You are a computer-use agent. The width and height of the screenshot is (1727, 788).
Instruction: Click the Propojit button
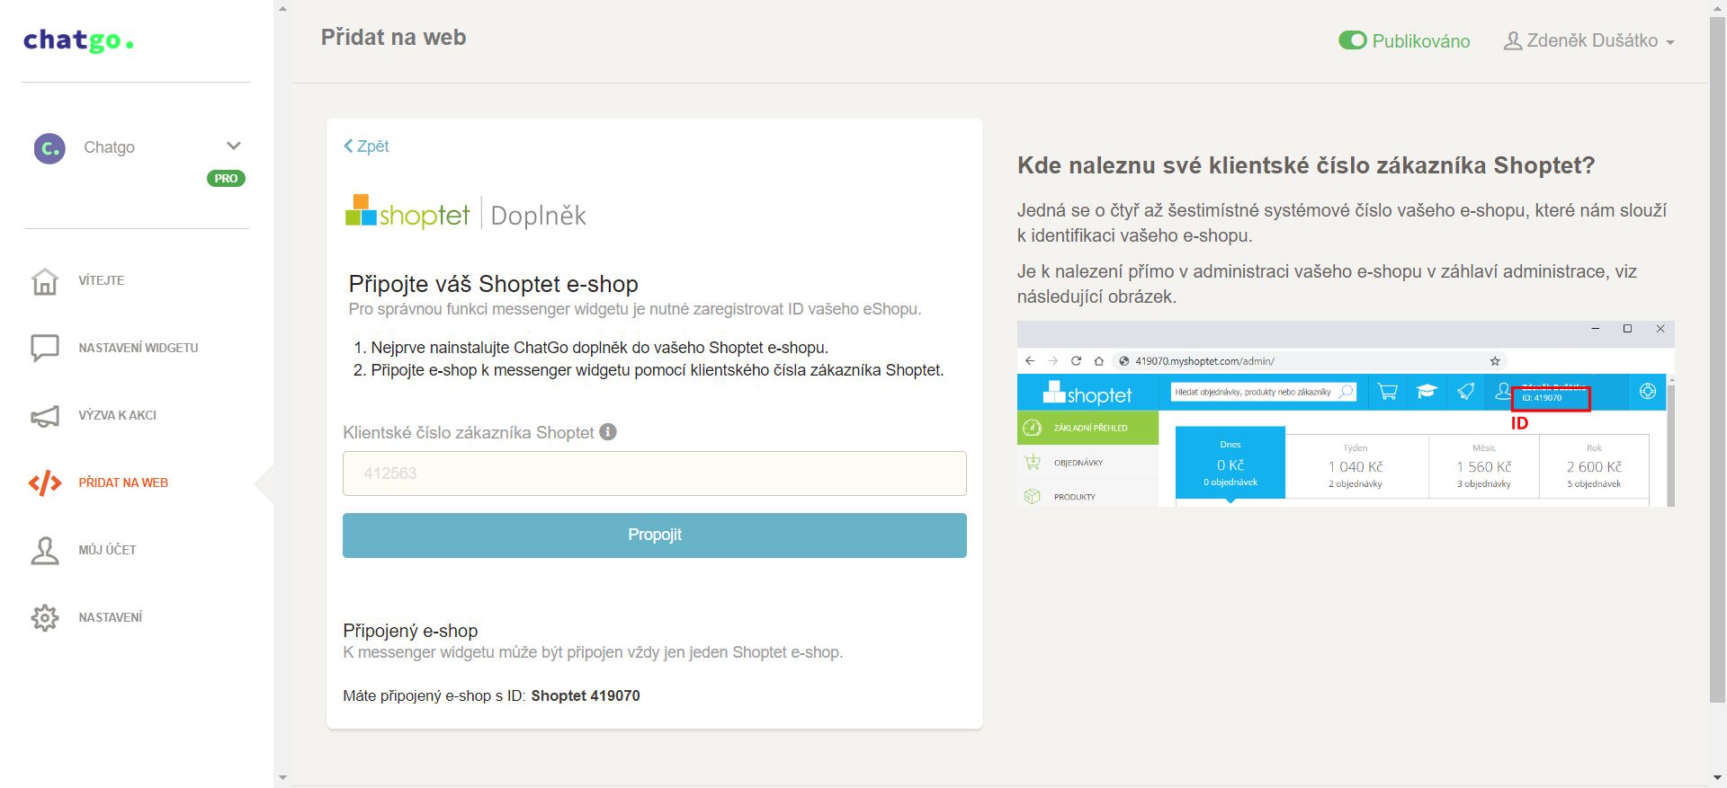(x=655, y=536)
